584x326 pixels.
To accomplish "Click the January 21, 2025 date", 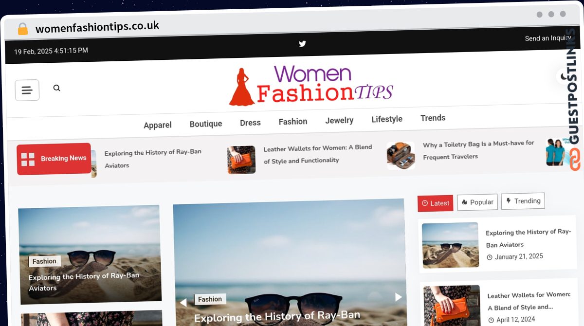I will 515,257.
